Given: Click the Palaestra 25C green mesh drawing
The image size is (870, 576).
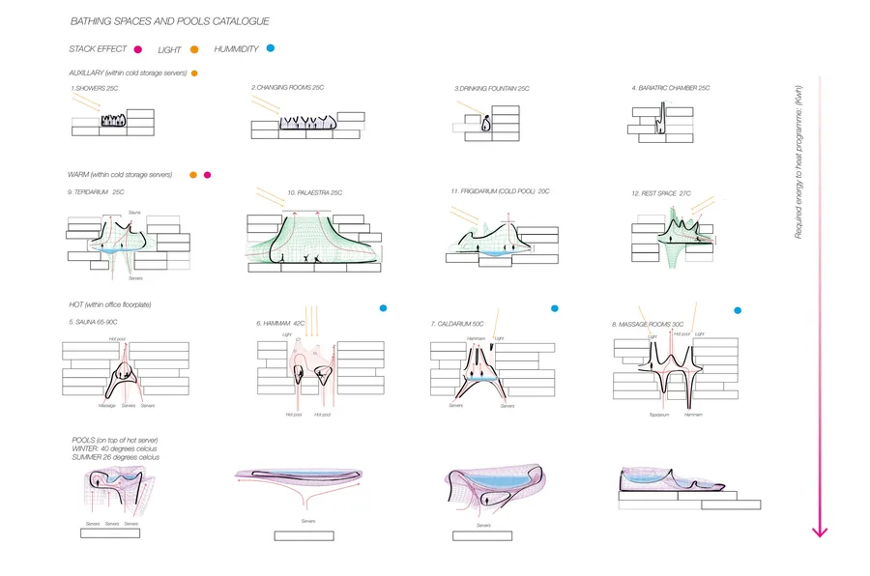Looking at the screenshot, I should tap(314, 238).
